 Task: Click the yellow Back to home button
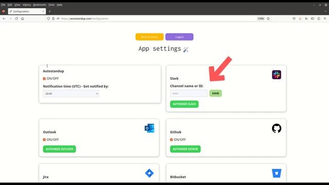pyautogui.click(x=150, y=37)
